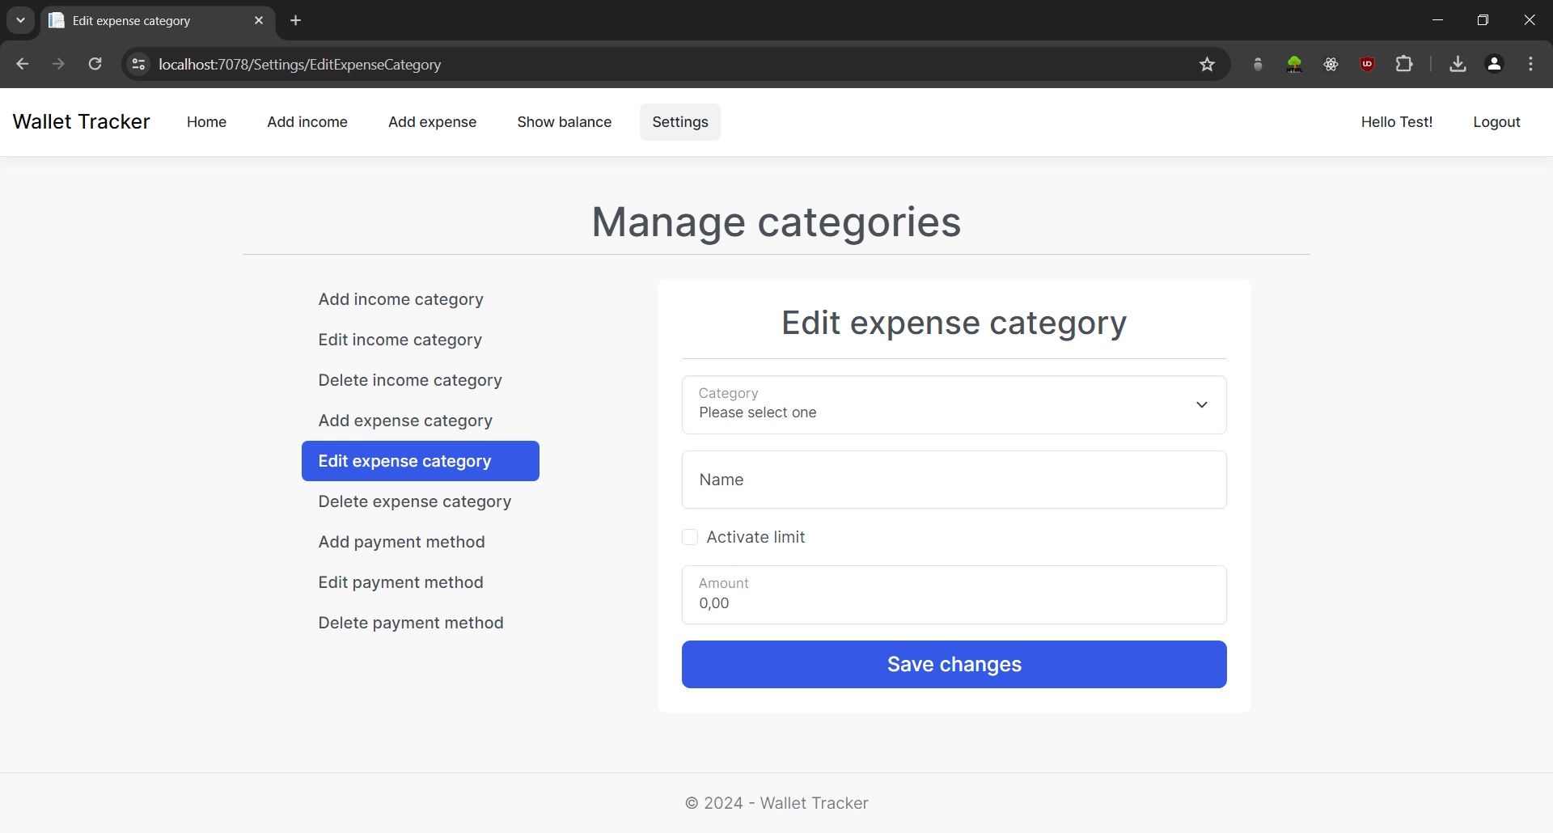Viewport: 1553px width, 833px height.
Task: Open the Category dropdown
Action: pyautogui.click(x=954, y=404)
